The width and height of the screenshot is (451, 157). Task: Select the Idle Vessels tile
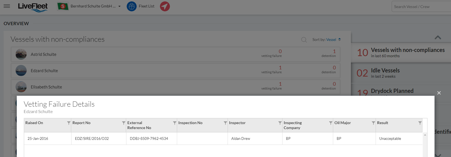click(x=401, y=73)
